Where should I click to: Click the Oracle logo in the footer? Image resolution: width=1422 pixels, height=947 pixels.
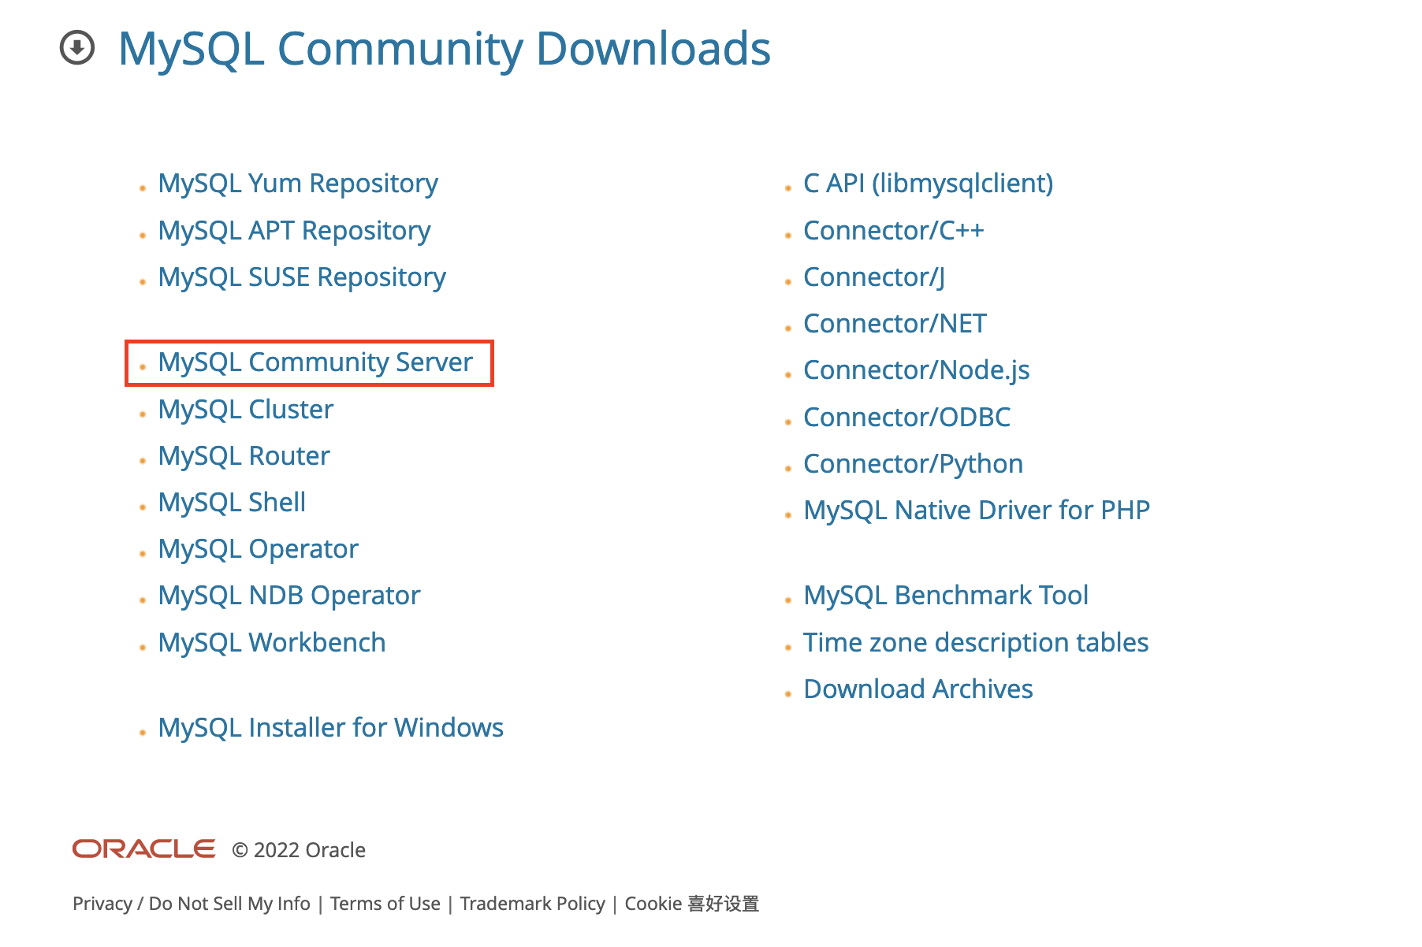143,849
